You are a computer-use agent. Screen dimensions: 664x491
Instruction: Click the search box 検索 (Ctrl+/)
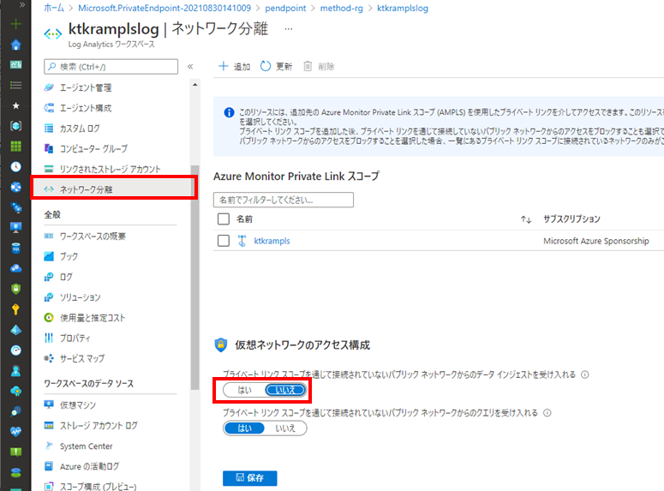pyautogui.click(x=111, y=67)
